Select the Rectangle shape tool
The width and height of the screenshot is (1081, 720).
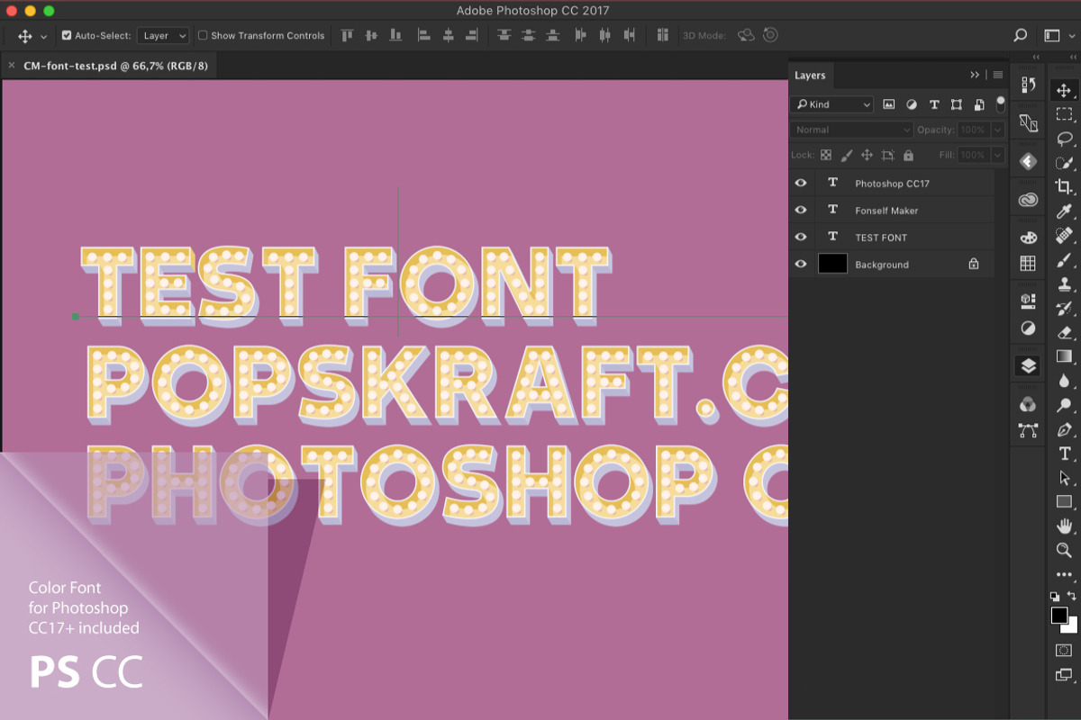pyautogui.click(x=1064, y=501)
